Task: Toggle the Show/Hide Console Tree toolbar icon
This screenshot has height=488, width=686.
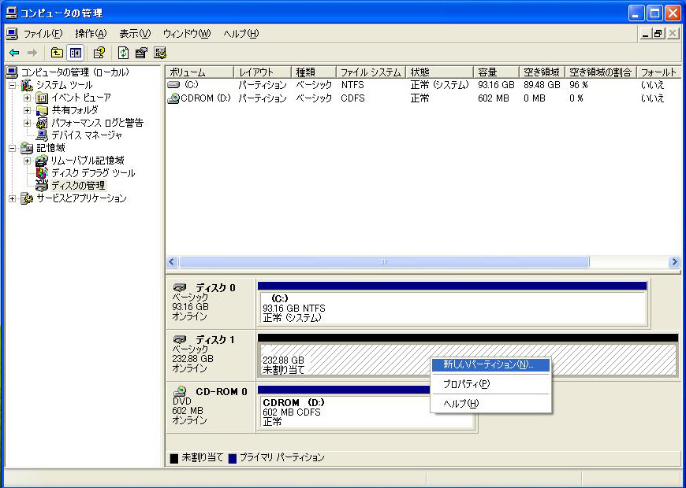Action: click(76, 53)
